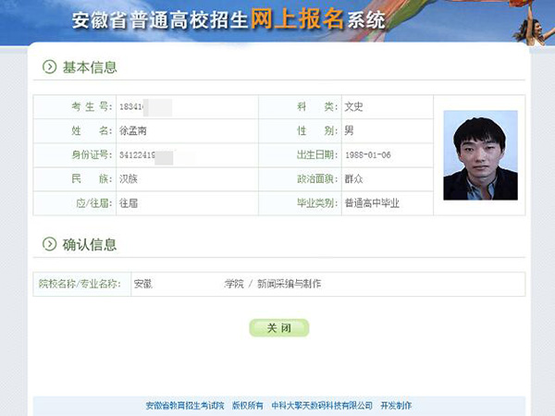Click the birth date 1988-01-06
The width and height of the screenshot is (555, 416).
[x=368, y=155]
